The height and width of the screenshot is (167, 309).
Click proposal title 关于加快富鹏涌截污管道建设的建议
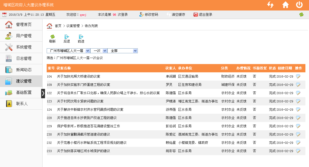pos(84,134)
